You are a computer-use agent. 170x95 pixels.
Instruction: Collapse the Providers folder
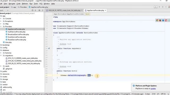(x=1, y=26)
